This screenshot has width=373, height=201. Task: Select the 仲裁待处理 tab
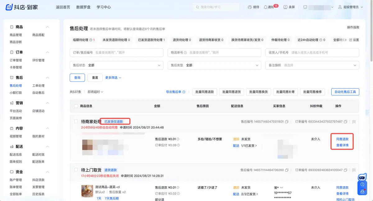point(280,40)
